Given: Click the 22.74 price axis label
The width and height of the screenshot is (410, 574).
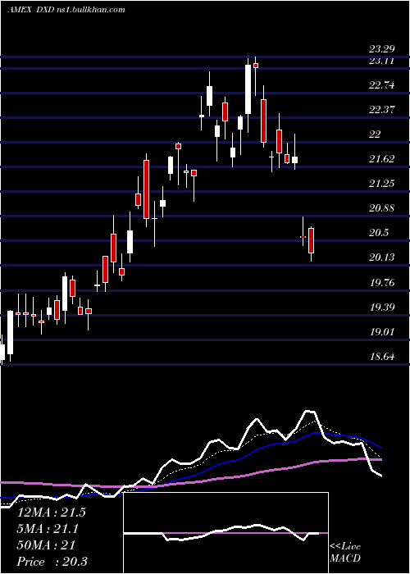Looking at the screenshot, I should point(381,85).
